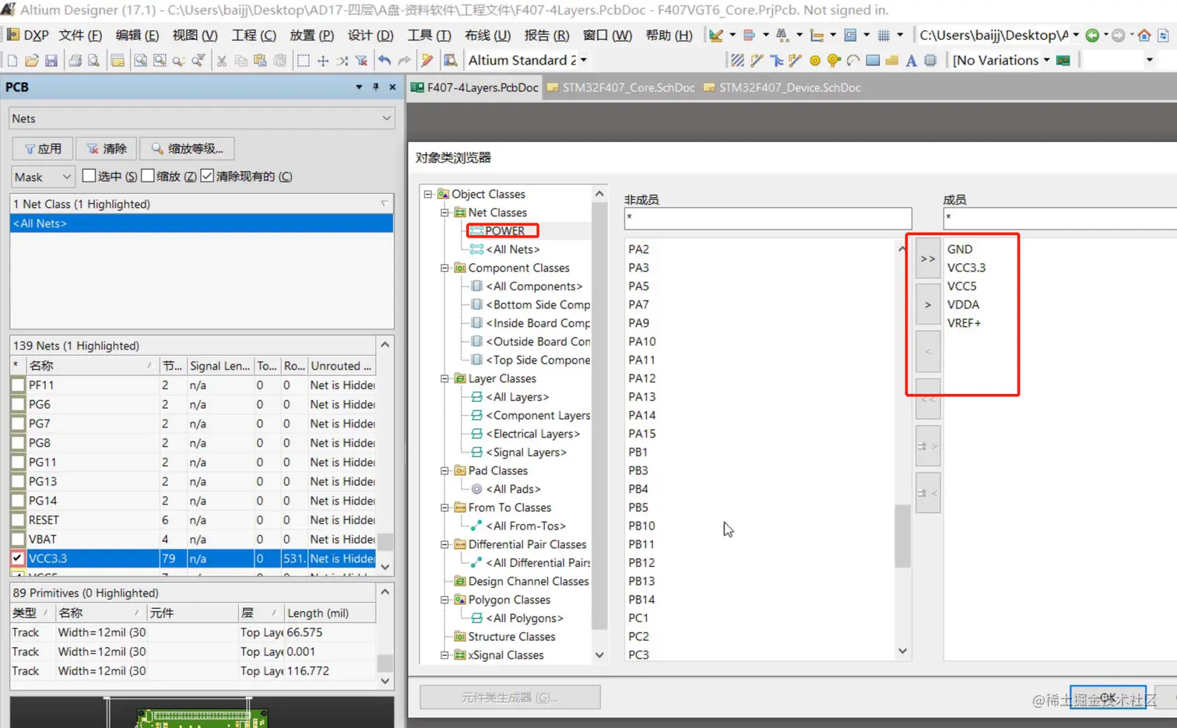
Task: Check the RESET net checkbox
Action: [18, 520]
